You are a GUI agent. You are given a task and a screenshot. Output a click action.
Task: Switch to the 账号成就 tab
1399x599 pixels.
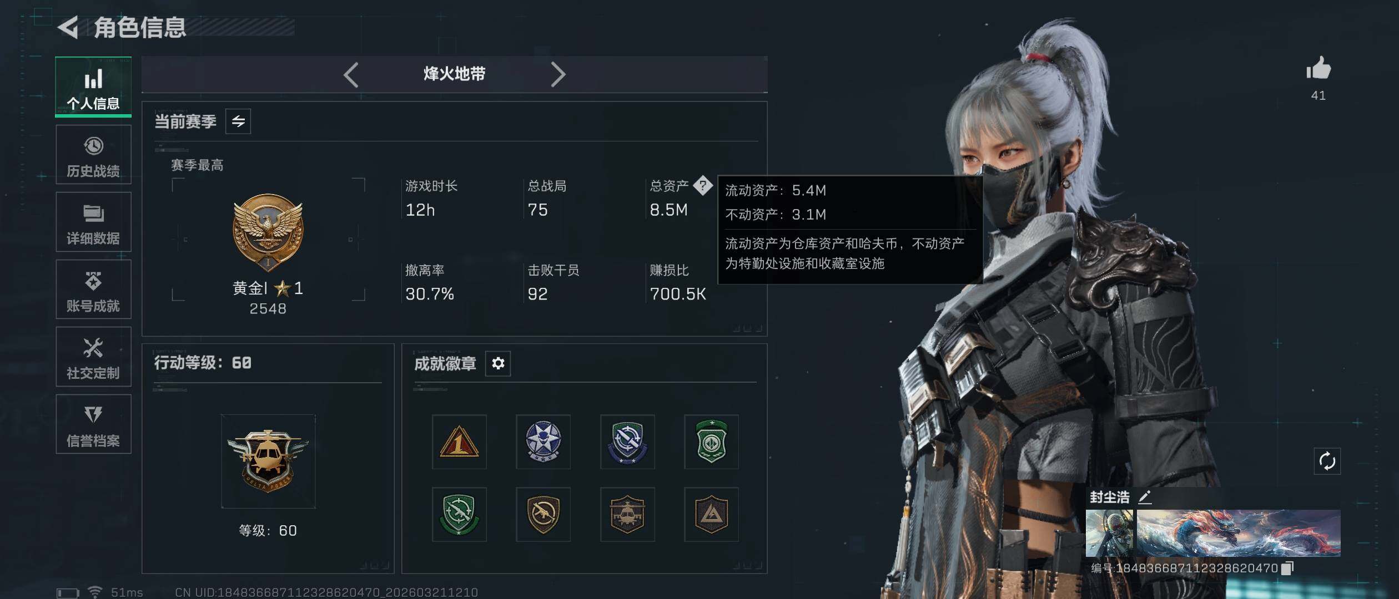pyautogui.click(x=93, y=290)
